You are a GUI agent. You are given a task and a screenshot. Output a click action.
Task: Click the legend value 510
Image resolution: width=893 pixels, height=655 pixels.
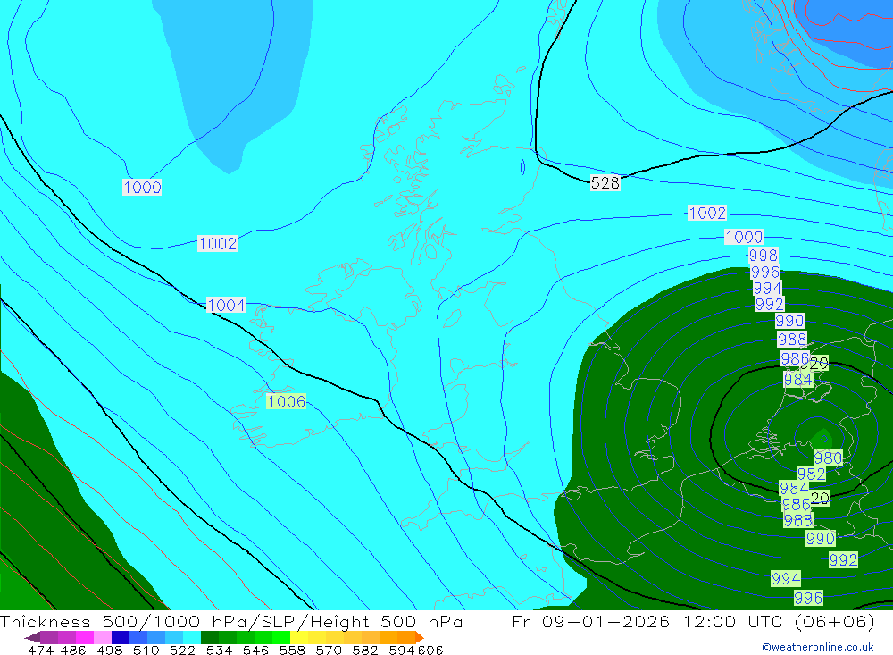coord(146,651)
